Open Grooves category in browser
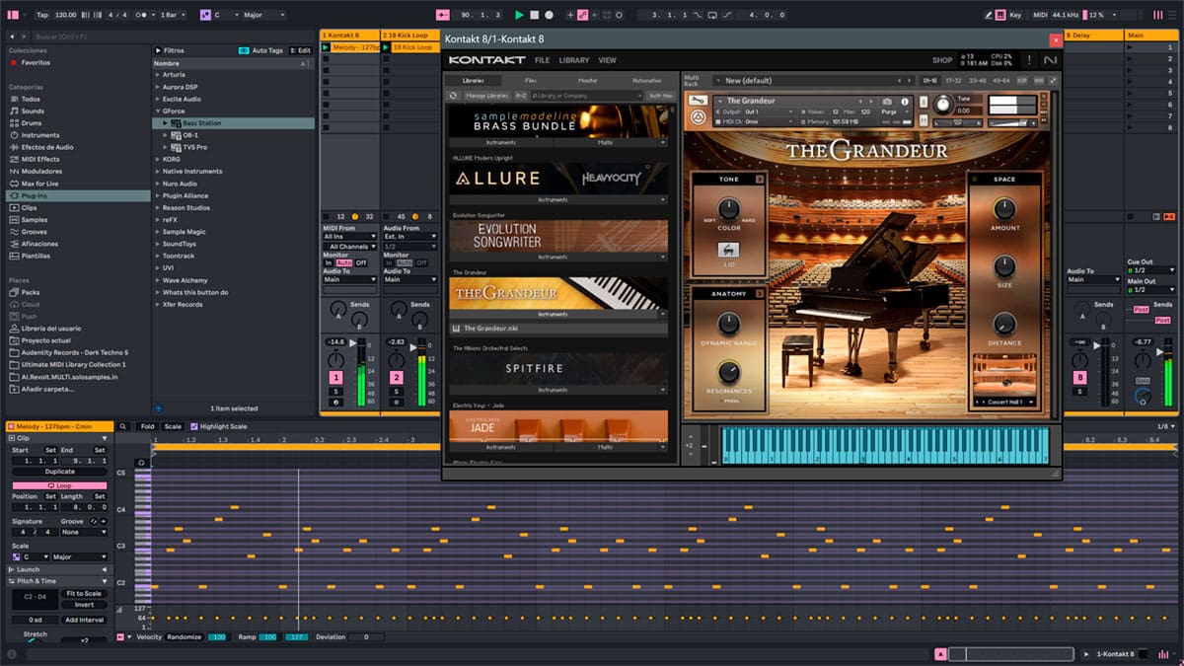The width and height of the screenshot is (1184, 666). coord(34,231)
